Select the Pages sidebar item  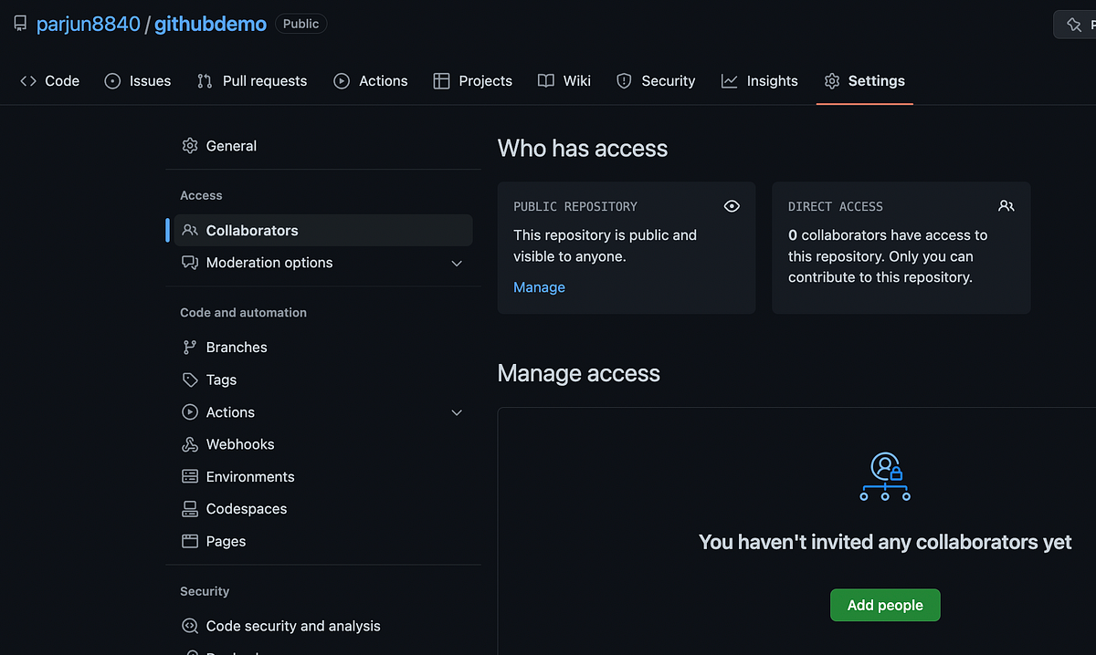point(225,541)
